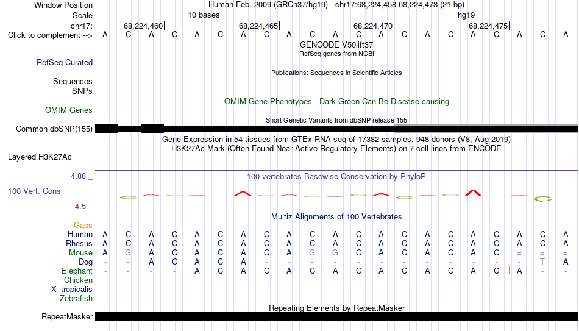Click the orange insertion tick in Elephant row

coord(509,271)
